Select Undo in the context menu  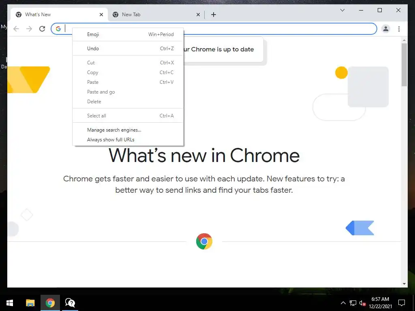point(128,49)
